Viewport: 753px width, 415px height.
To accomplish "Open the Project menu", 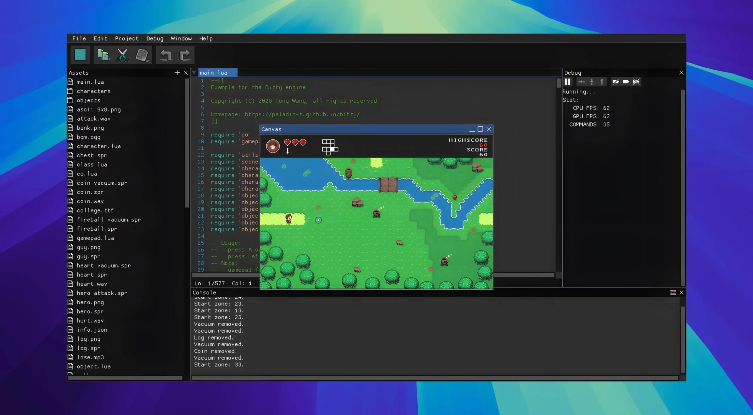I will [x=126, y=38].
